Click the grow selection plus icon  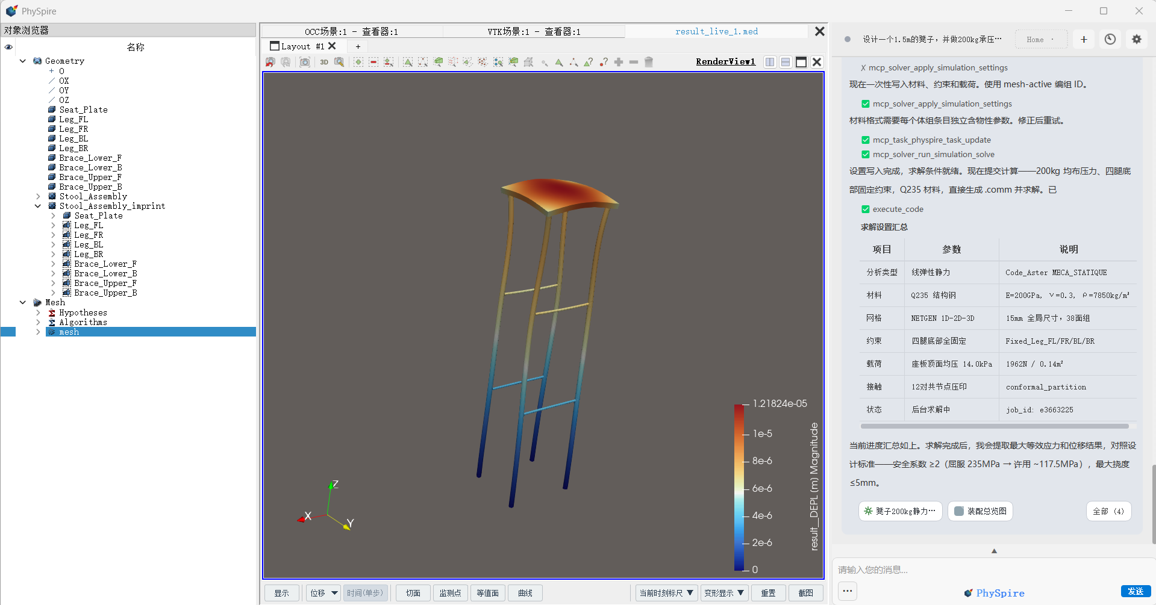coord(619,62)
